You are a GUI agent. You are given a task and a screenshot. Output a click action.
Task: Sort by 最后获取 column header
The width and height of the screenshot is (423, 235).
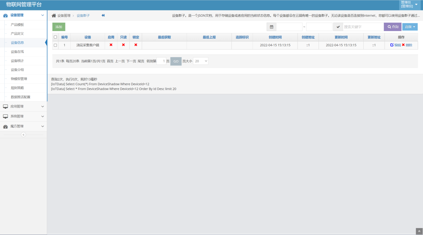164,37
